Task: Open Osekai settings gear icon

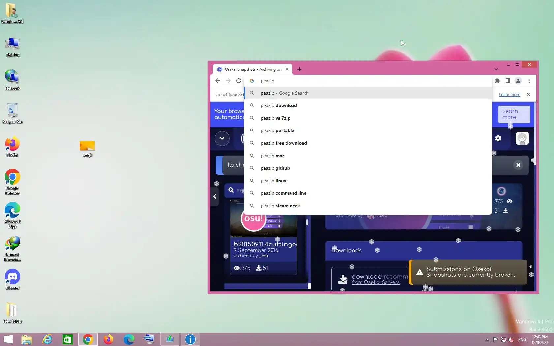Action: pos(498,138)
